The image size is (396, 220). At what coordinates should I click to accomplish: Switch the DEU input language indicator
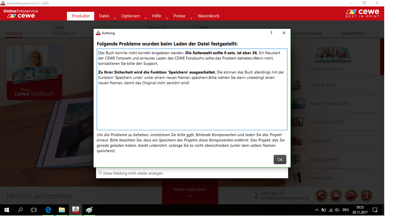[345, 210]
